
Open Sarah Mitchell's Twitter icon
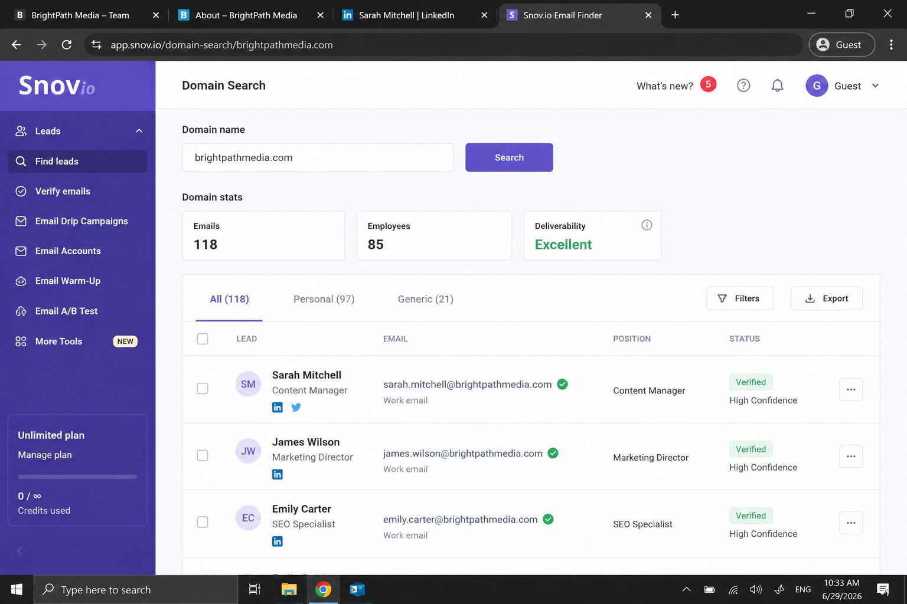296,407
